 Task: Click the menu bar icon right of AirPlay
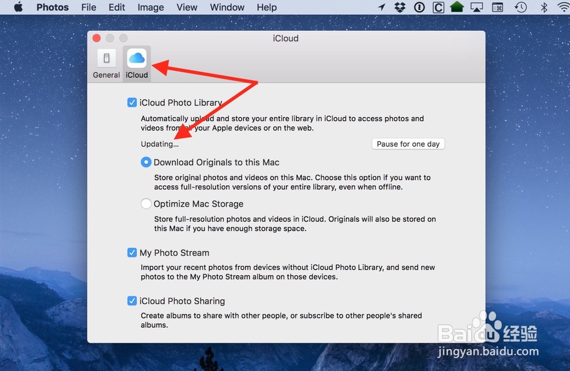pyautogui.click(x=498, y=7)
